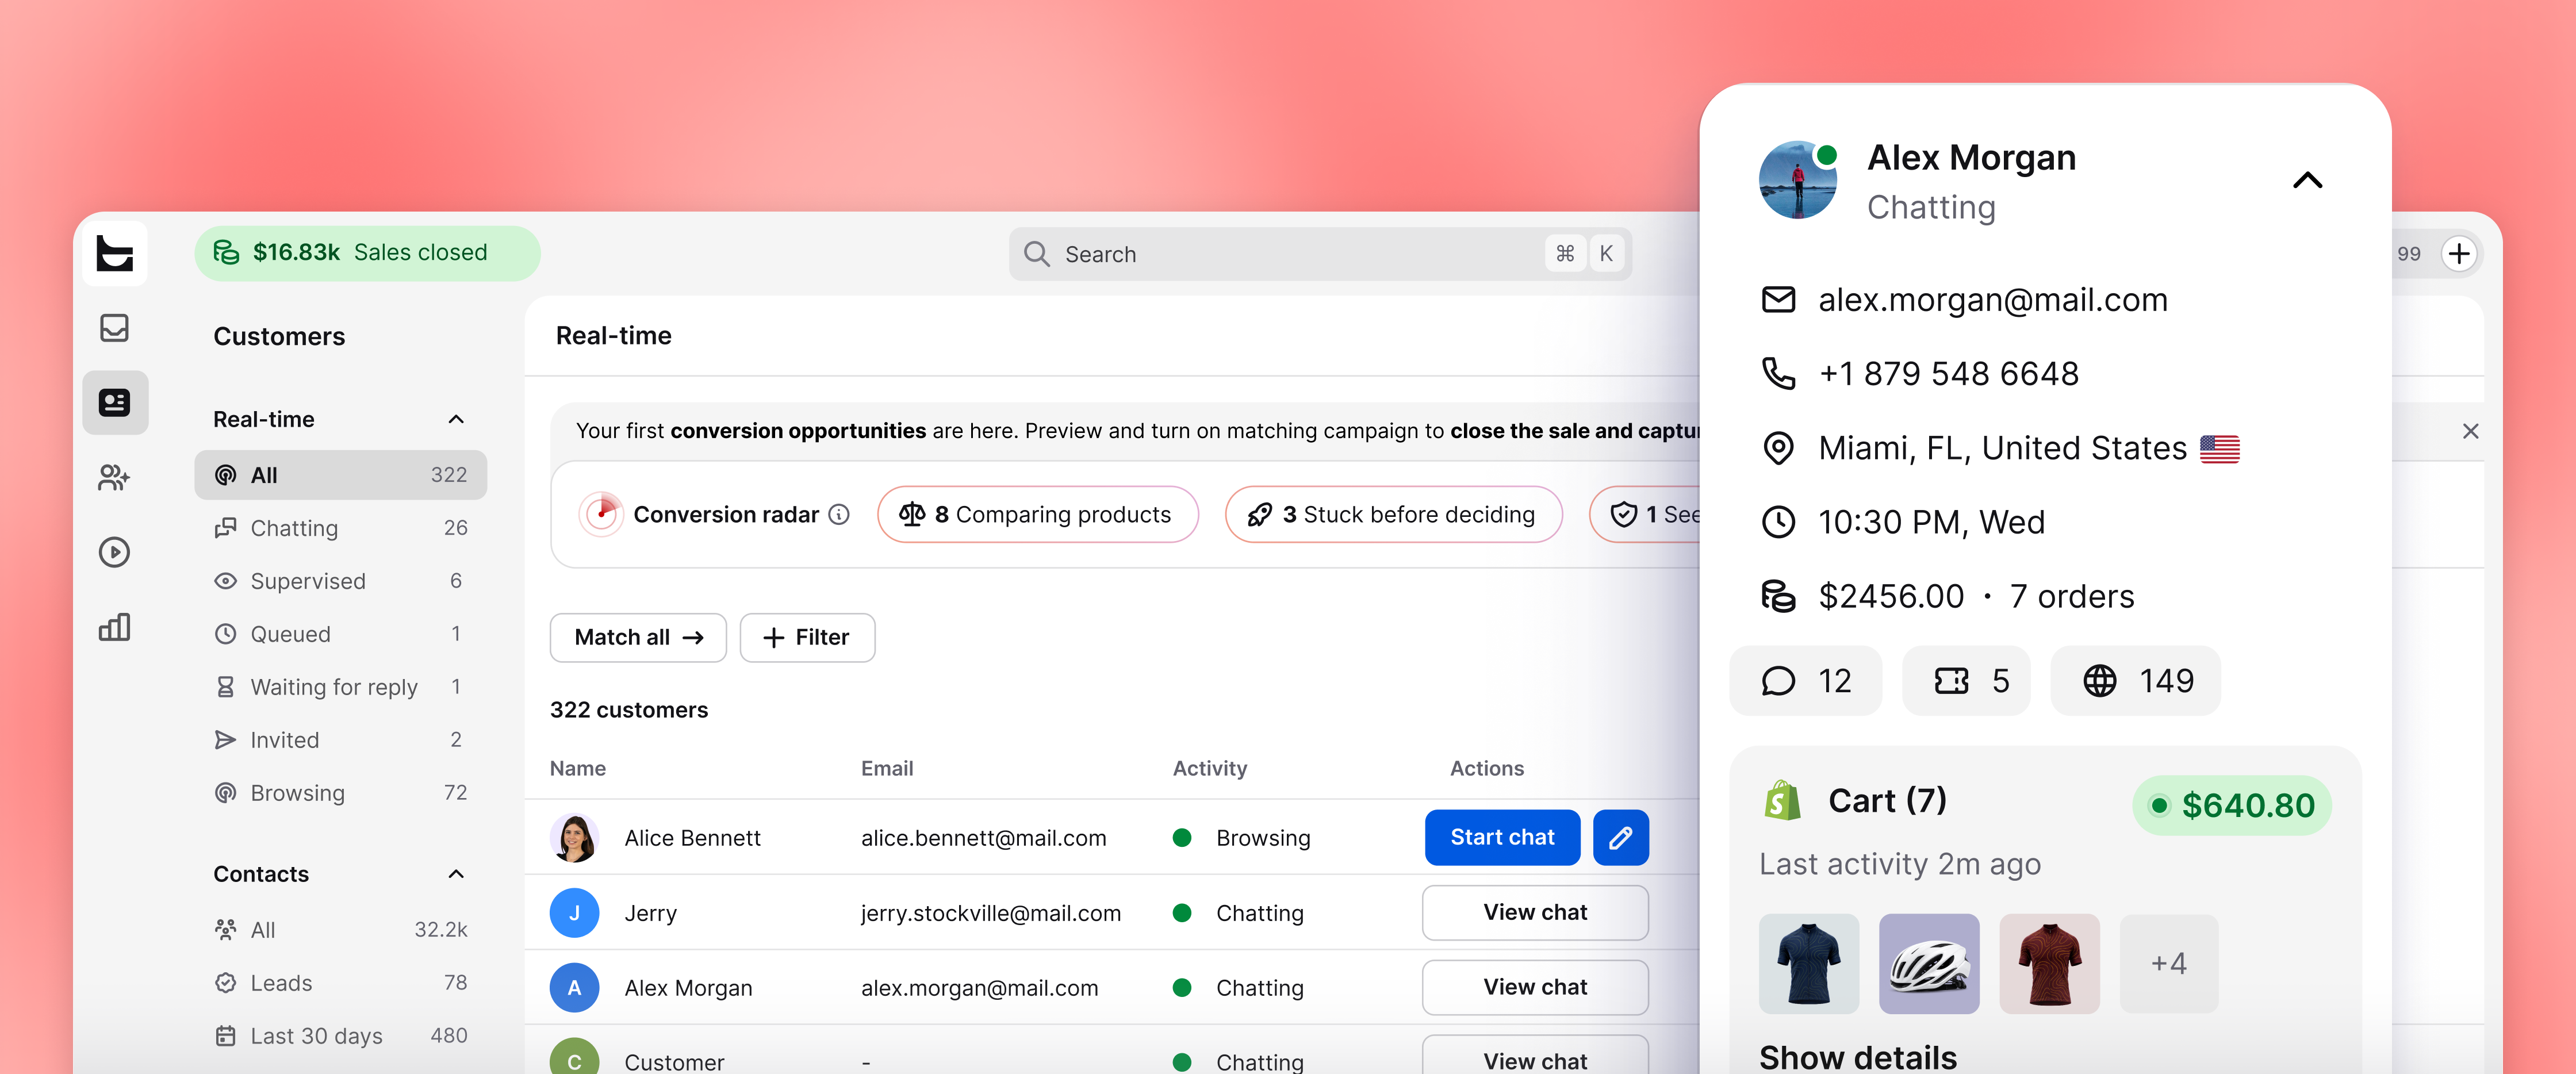This screenshot has height=1074, width=2576.
Task: Click 3 Stuck before deciding chip
Action: pos(1393,514)
